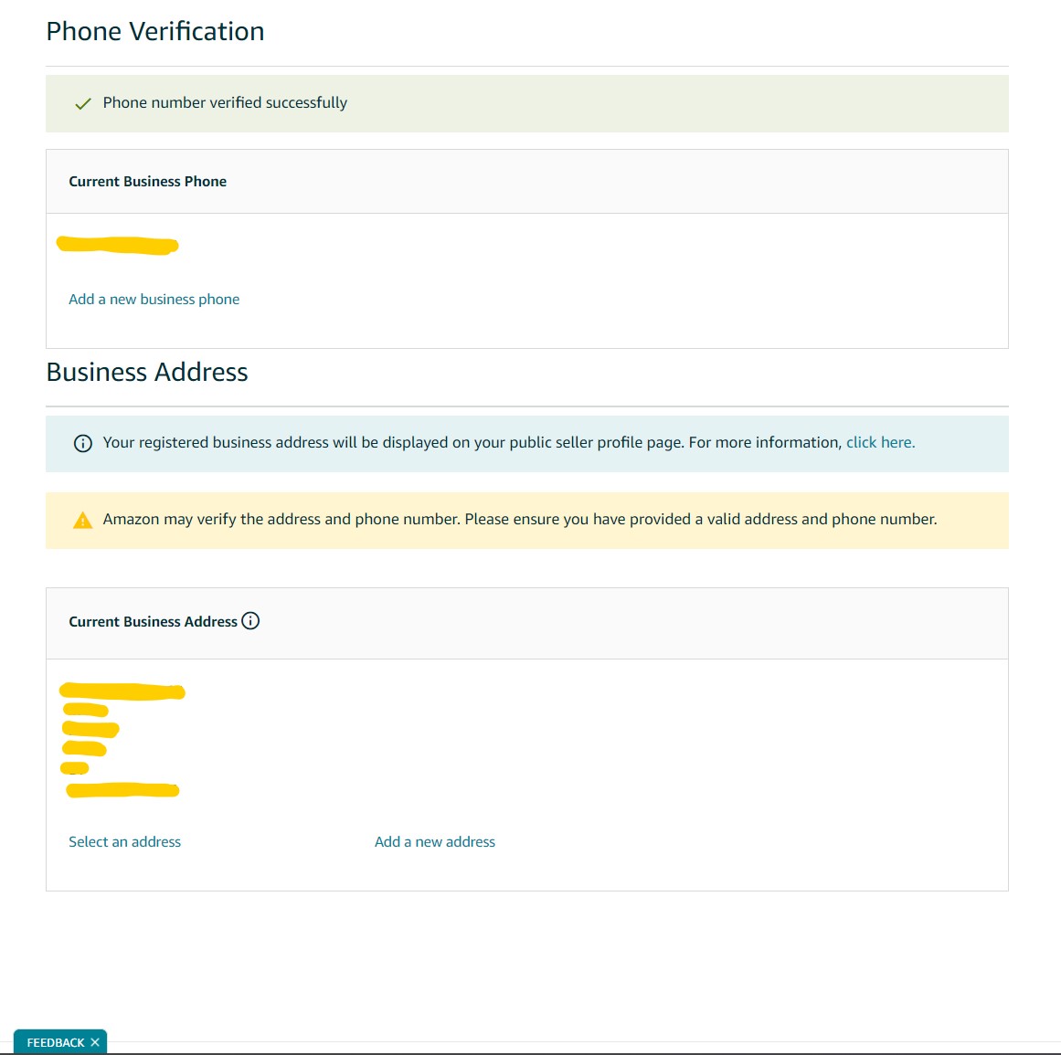Close the FEEDBACK tab with X
This screenshot has height=1055, width=1061.
point(95,1042)
